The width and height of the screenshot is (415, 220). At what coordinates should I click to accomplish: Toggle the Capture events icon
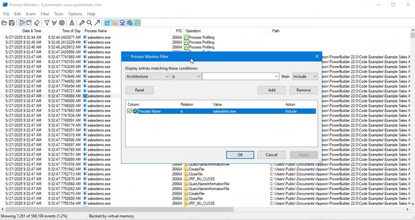coord(22,23)
